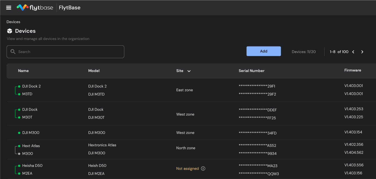Click the grey status dot beside M300
The image size is (376, 179).
[19, 154]
